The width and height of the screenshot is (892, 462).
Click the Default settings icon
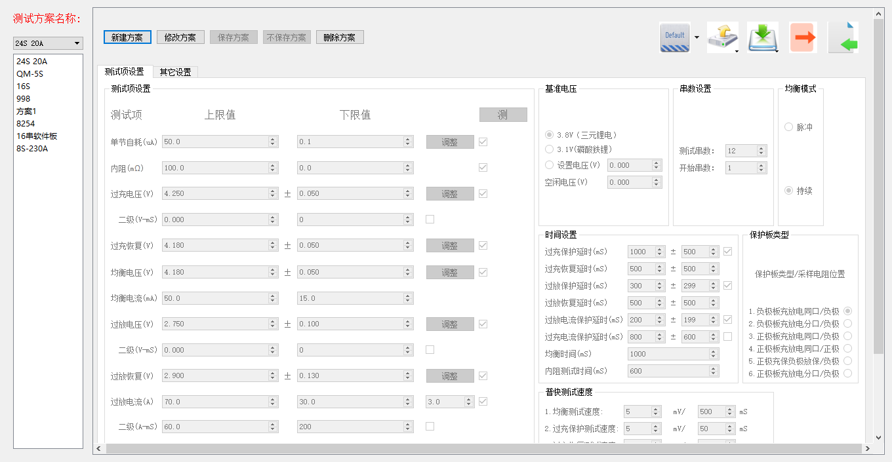[674, 37]
